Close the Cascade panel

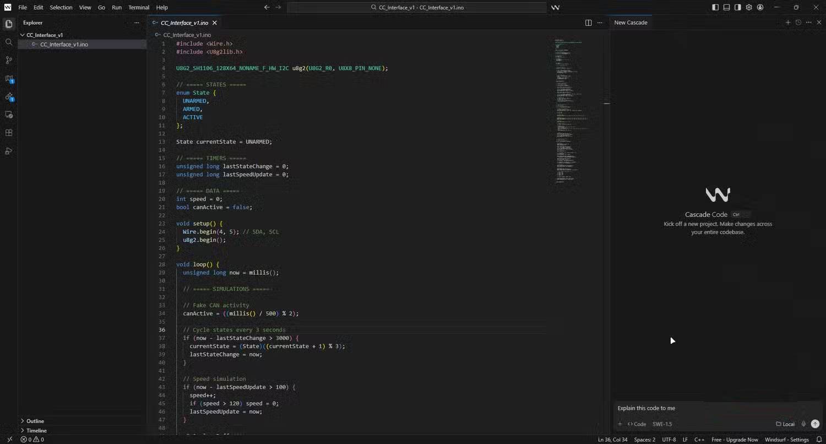(819, 23)
